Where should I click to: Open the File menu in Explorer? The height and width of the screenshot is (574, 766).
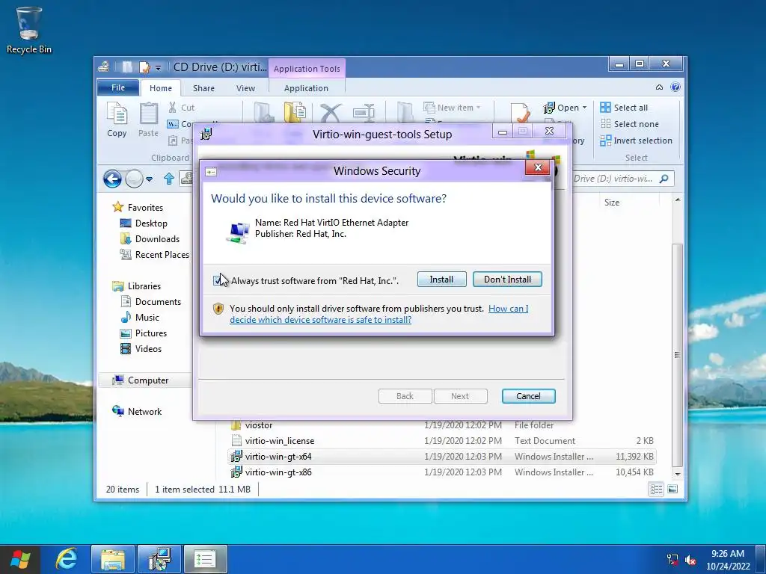(118, 87)
